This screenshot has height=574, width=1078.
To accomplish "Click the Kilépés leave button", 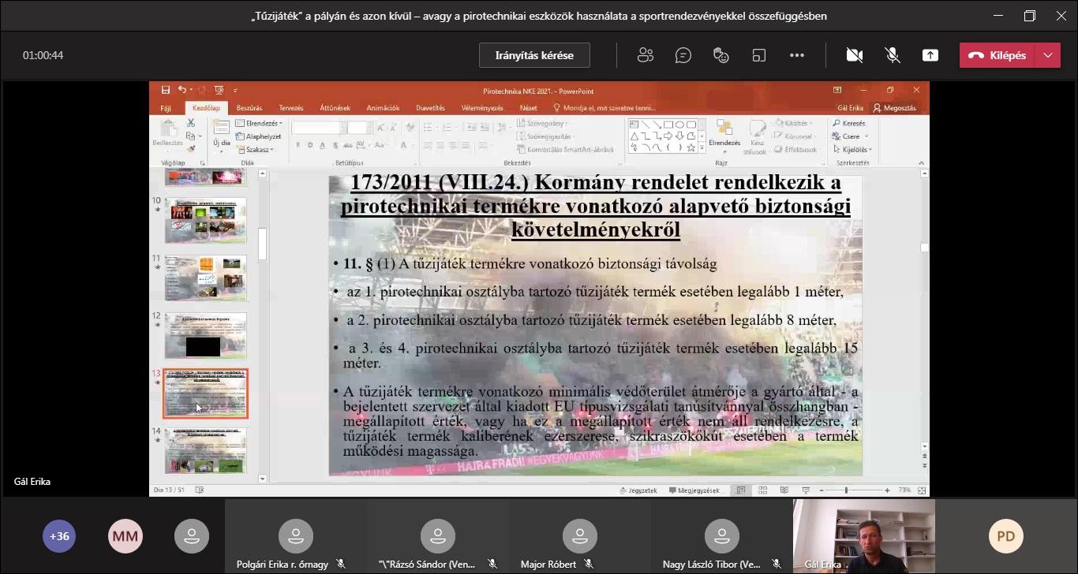I will tap(998, 55).
